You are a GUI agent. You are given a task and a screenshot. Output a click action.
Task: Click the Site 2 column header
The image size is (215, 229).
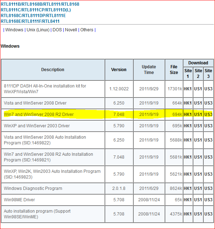(x=198, y=74)
